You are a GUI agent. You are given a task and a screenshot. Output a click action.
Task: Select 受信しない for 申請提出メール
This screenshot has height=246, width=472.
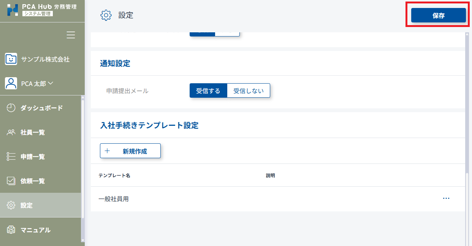click(x=248, y=91)
